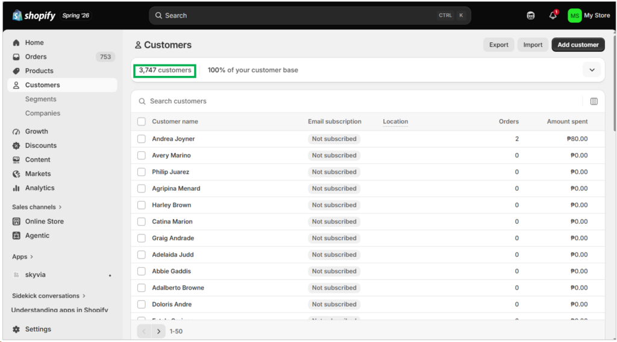Go to next page arrow
617x342 pixels.
click(158, 331)
